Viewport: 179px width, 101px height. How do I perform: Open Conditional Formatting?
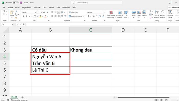(x=111, y=14)
